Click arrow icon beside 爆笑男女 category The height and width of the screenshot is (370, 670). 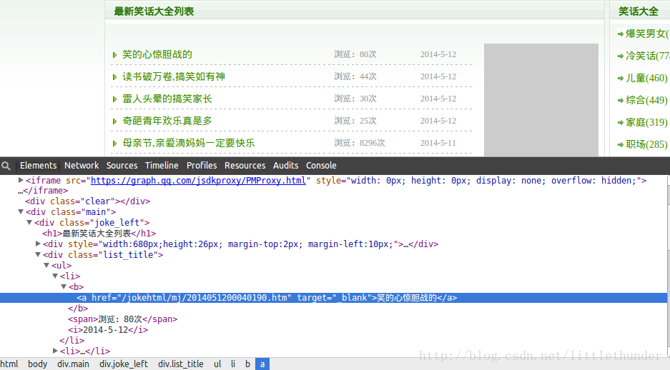coord(621,34)
